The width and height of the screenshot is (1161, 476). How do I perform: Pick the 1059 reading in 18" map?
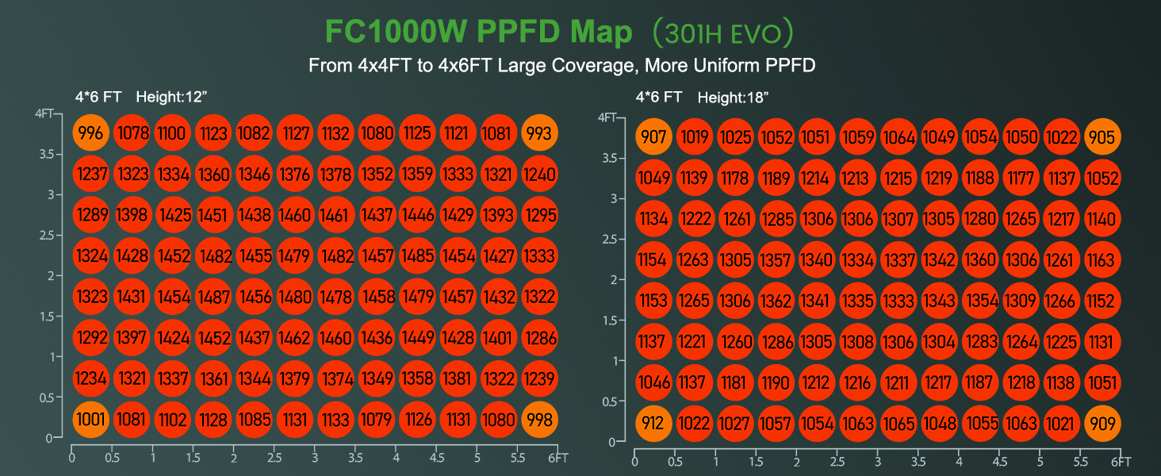tap(857, 137)
